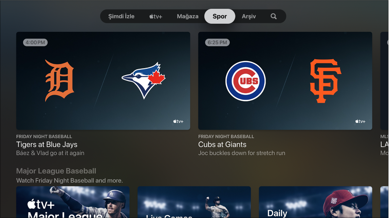Click tv+ badge on Tigers game card
The height and width of the screenshot is (218, 389).
178,121
